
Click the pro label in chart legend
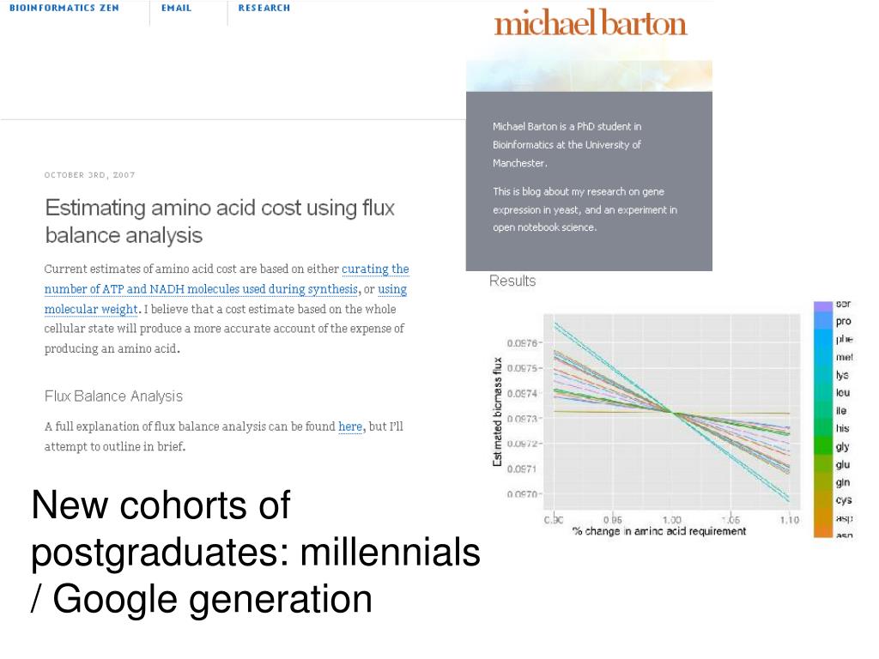tap(843, 321)
